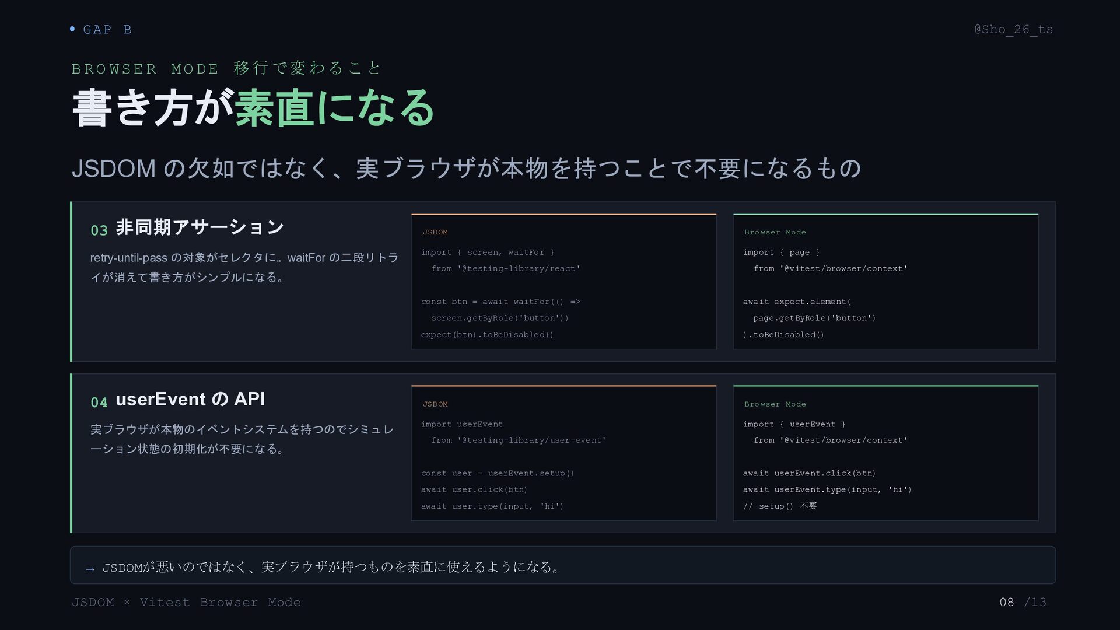Click the 03 section number

(x=99, y=230)
